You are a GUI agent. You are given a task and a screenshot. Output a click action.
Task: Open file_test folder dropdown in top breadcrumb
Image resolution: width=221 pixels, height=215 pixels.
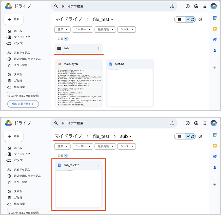click(112, 20)
